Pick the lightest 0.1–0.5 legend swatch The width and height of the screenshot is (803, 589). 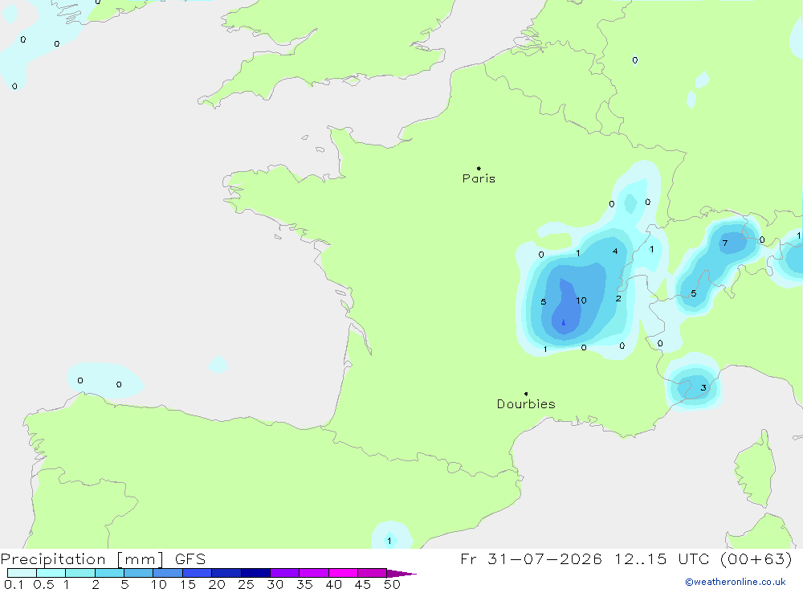pyautogui.click(x=22, y=573)
